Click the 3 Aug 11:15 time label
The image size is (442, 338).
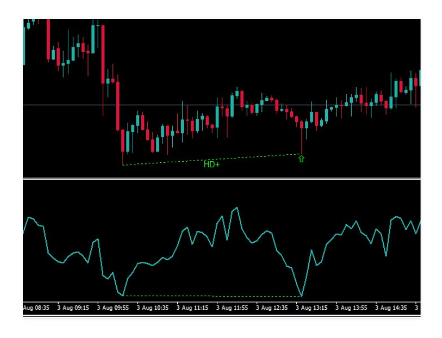192,308
